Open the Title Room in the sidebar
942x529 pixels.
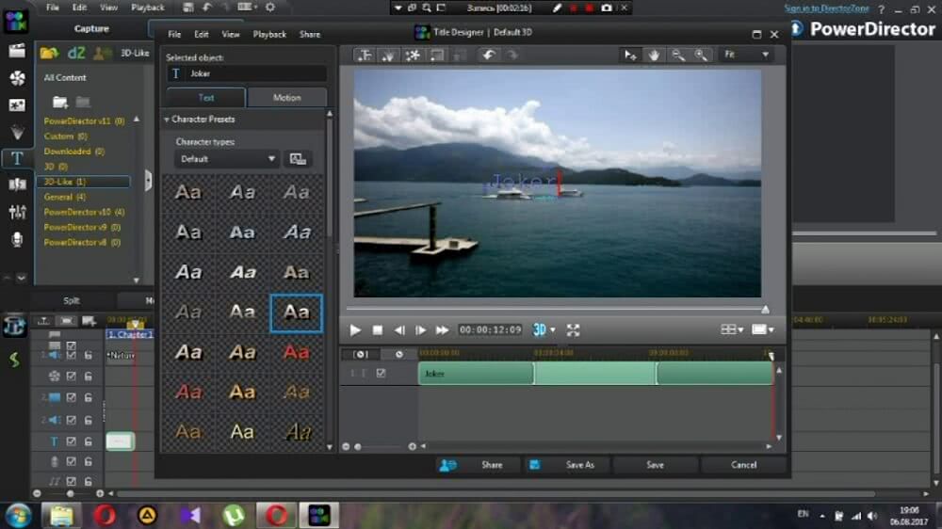[x=16, y=158]
